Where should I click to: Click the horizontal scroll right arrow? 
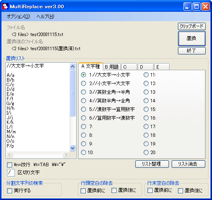66,155
